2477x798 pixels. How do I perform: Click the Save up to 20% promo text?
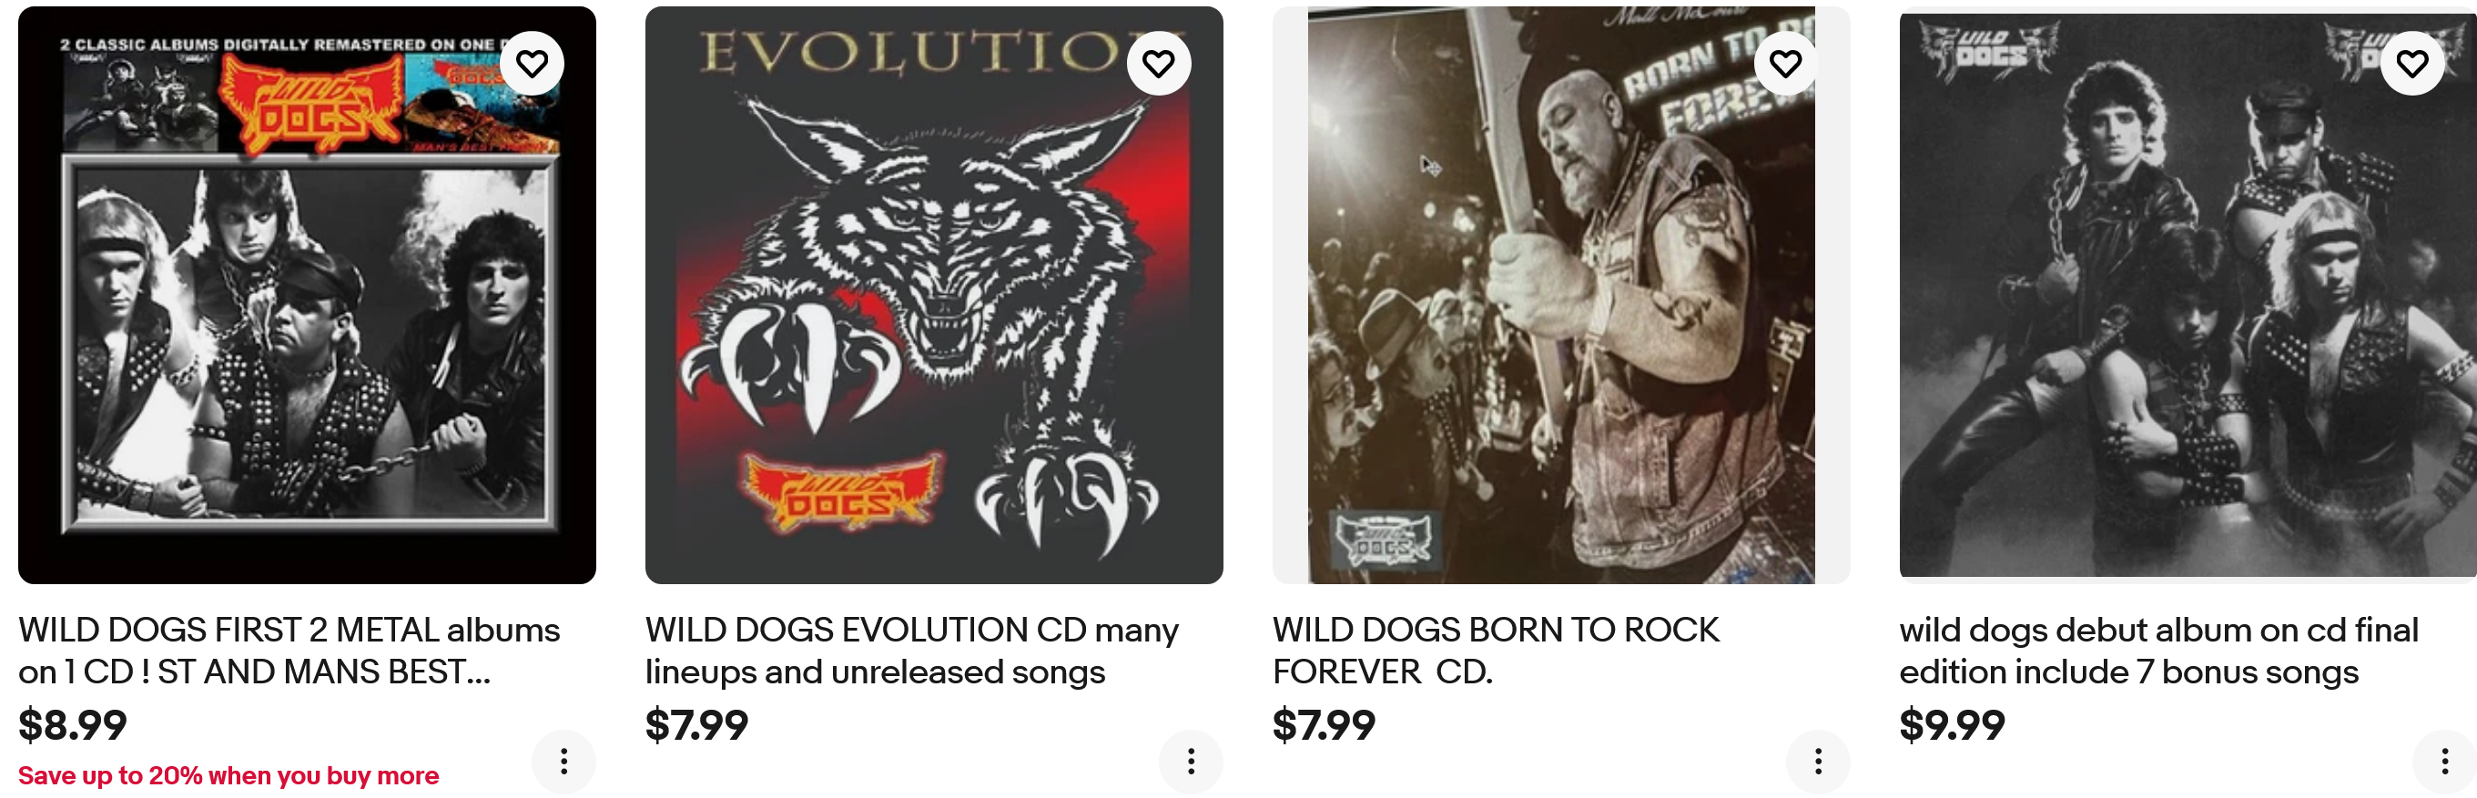228,776
